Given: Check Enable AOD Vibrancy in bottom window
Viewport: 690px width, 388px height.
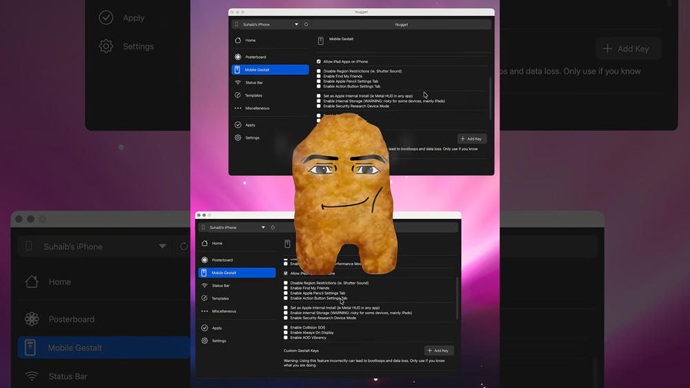Looking at the screenshot, I should [286, 338].
